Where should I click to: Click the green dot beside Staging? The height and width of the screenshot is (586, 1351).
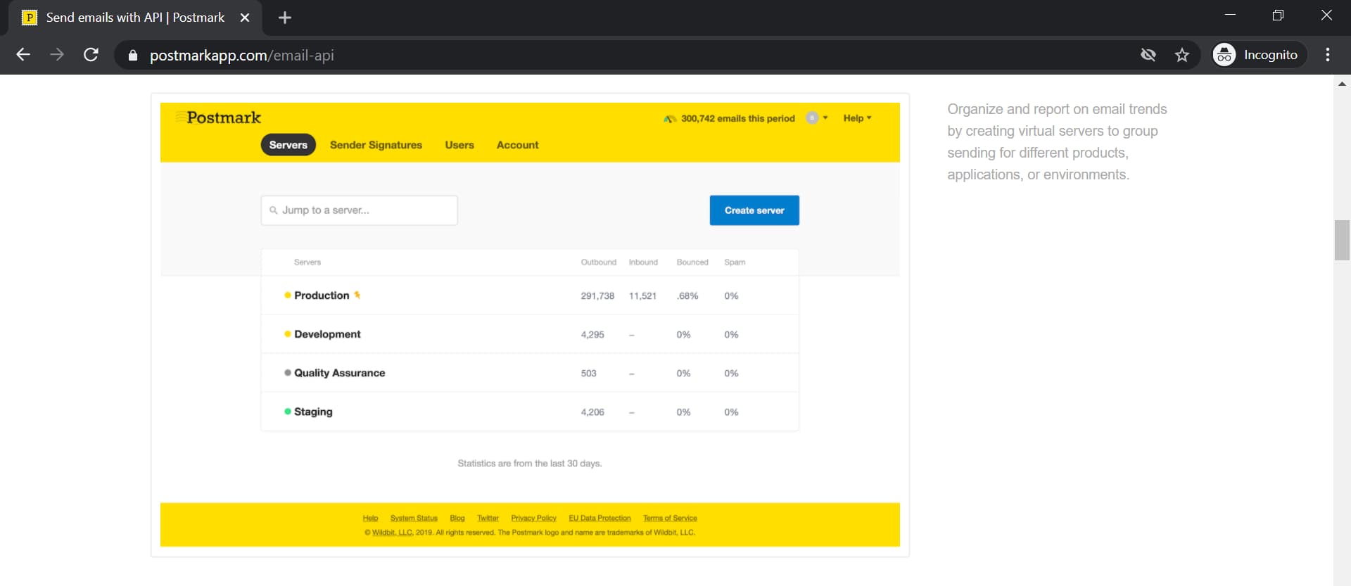coord(288,412)
